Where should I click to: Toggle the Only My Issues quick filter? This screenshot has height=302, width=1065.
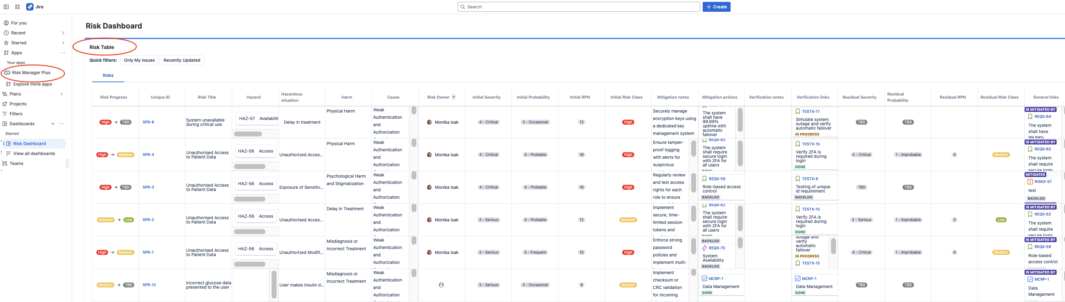(139, 60)
